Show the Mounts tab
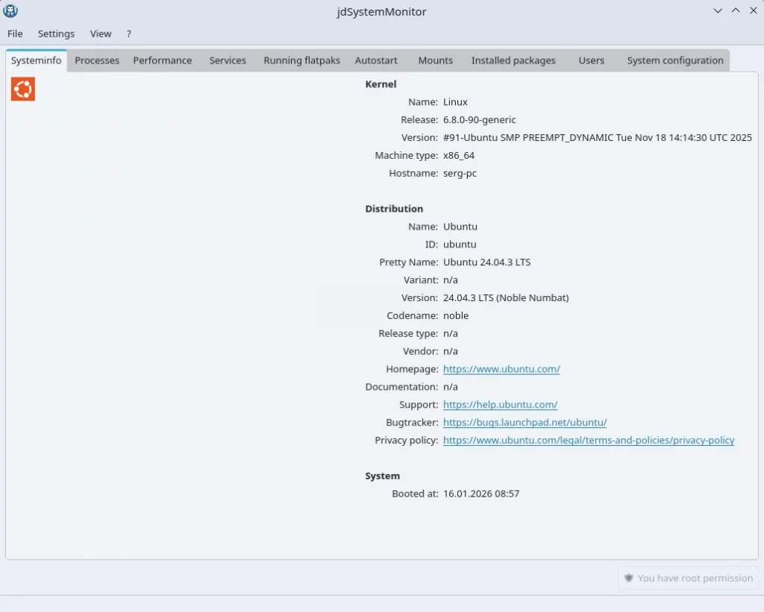The image size is (764, 612). tap(435, 60)
